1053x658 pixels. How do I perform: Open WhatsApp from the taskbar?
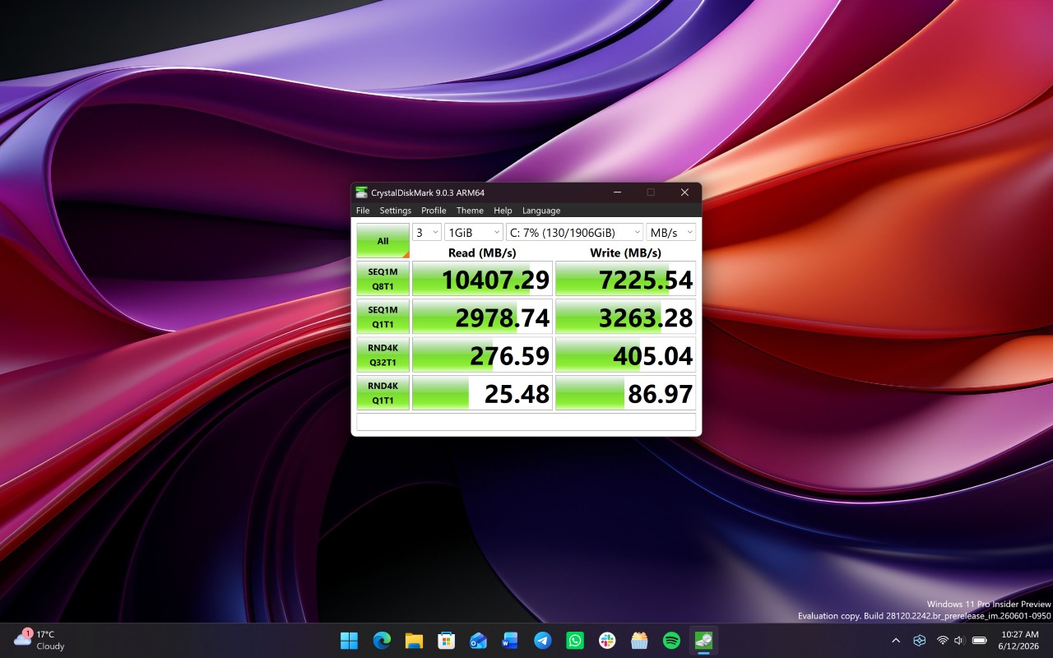pyautogui.click(x=575, y=640)
